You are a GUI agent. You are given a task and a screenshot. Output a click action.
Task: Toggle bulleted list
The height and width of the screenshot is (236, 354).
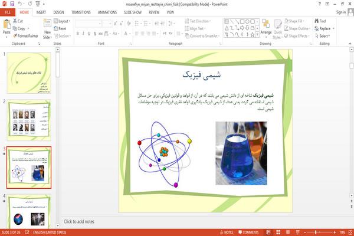(x=137, y=23)
